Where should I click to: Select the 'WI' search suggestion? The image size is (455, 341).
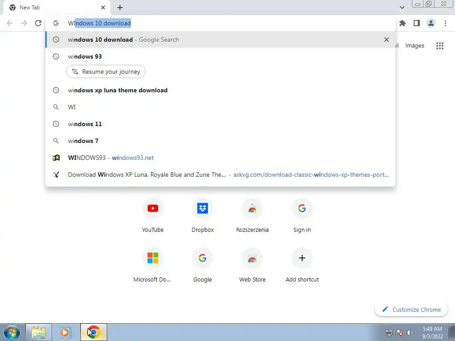click(220, 107)
